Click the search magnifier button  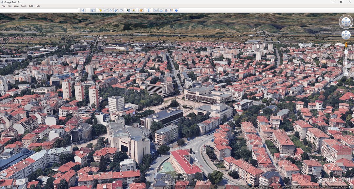83,10
